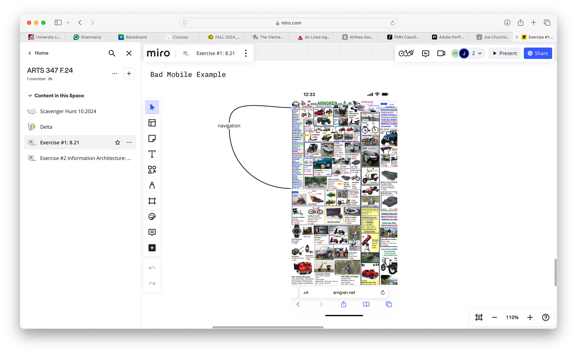Select the Text tool

click(152, 154)
